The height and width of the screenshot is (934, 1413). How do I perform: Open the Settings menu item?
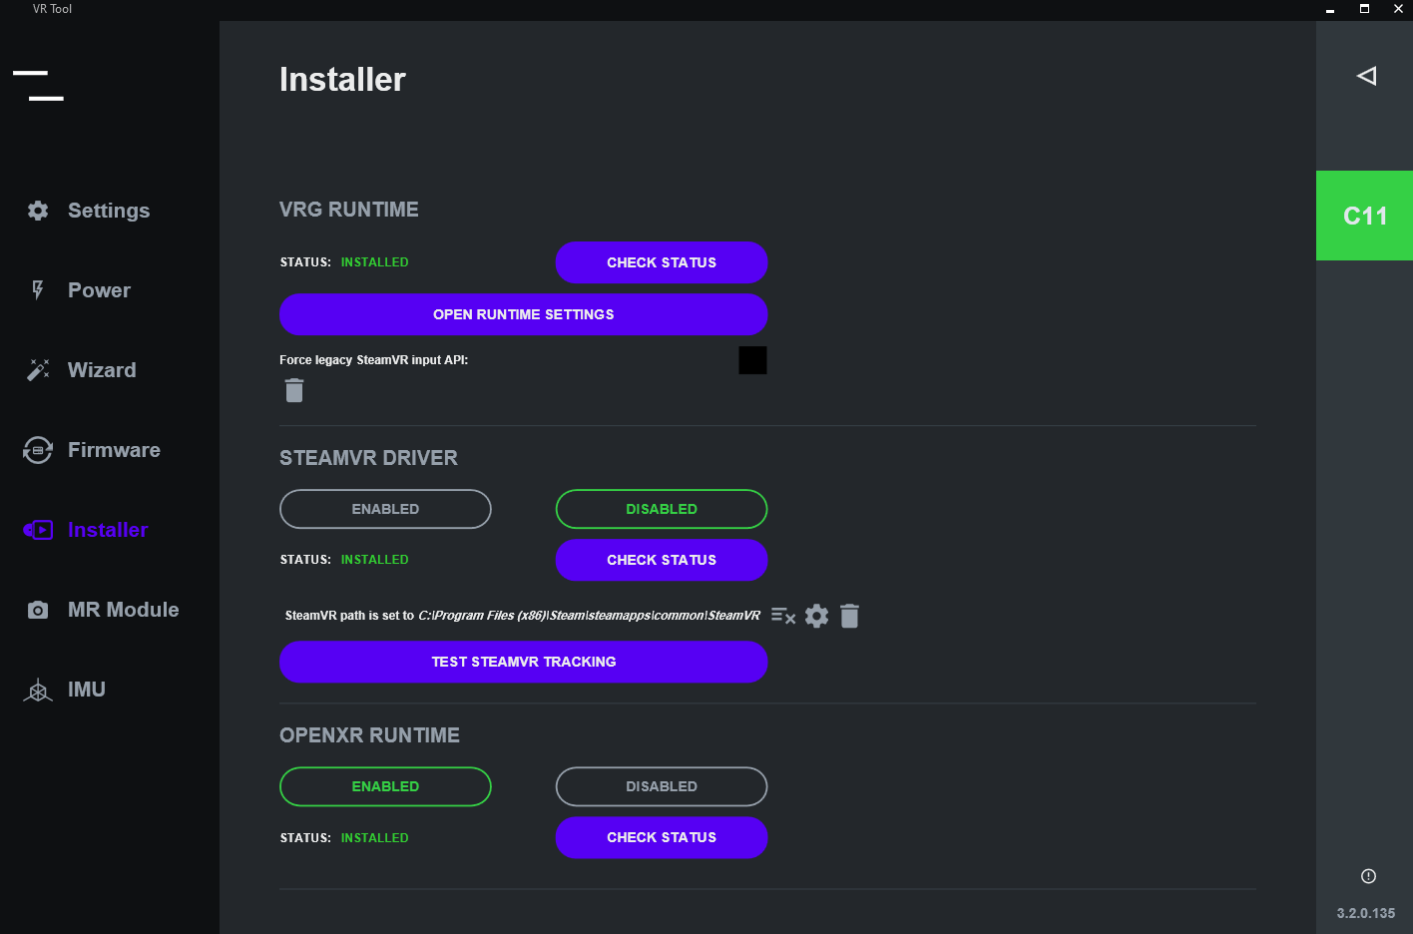pyautogui.click(x=109, y=211)
